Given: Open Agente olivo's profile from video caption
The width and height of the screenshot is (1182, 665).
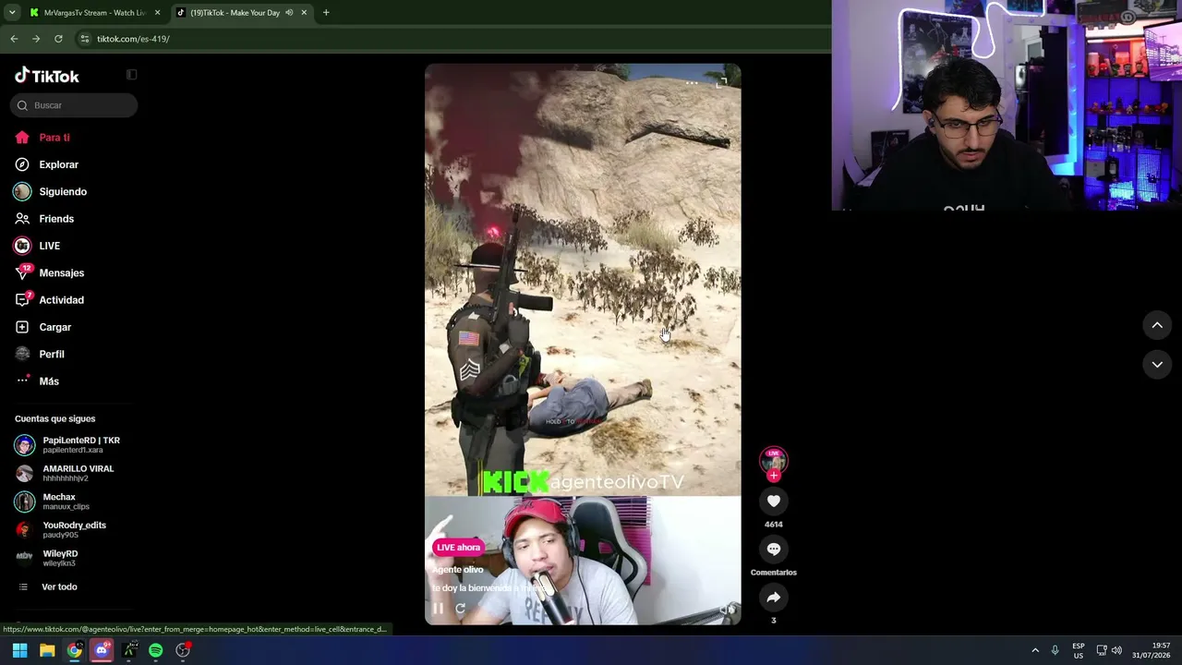Looking at the screenshot, I should tap(458, 570).
